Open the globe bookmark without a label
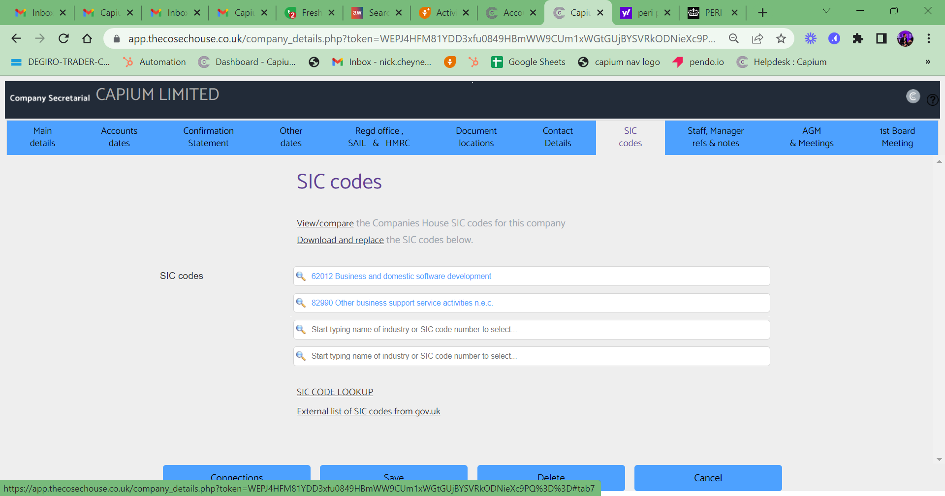The width and height of the screenshot is (945, 496). coord(314,62)
